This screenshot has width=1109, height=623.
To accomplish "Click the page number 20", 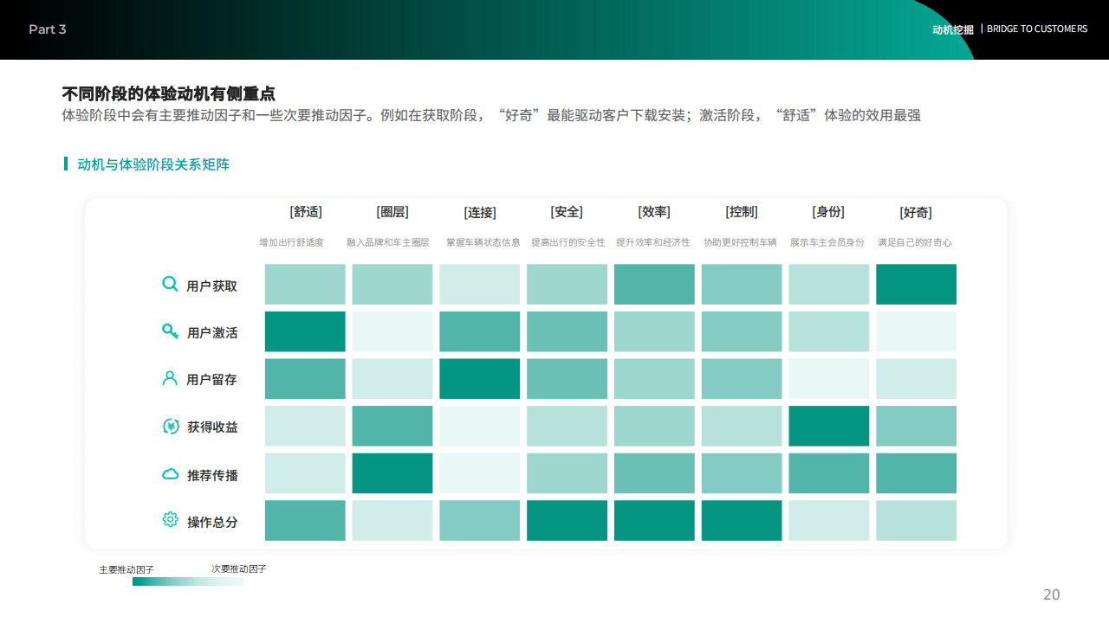I will tap(1051, 594).
